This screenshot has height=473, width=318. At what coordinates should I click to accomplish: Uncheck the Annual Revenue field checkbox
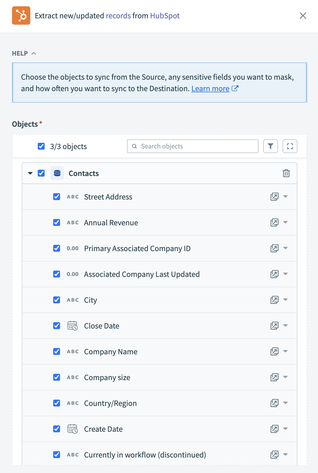coord(57,222)
